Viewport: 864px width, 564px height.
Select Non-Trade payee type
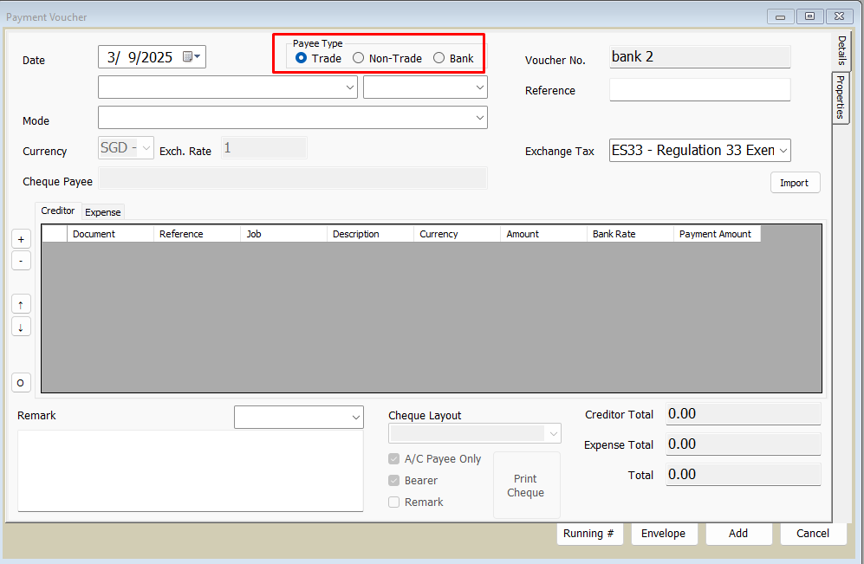[359, 58]
